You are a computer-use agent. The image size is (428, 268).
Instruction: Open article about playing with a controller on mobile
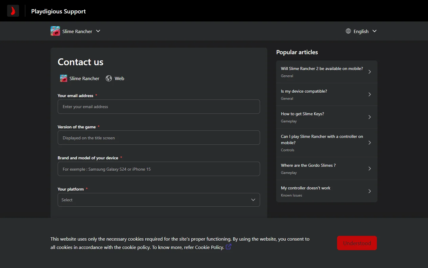click(x=327, y=143)
